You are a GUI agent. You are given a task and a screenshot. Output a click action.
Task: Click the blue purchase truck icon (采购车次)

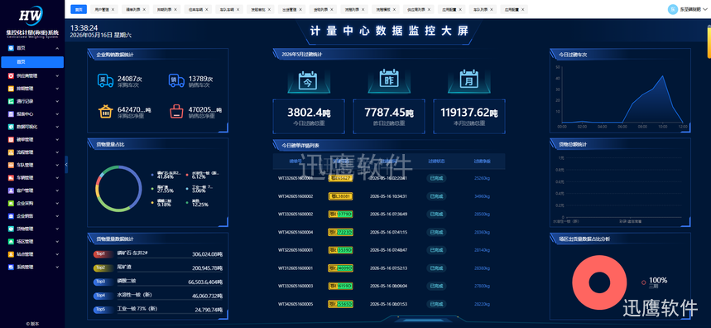click(106, 80)
